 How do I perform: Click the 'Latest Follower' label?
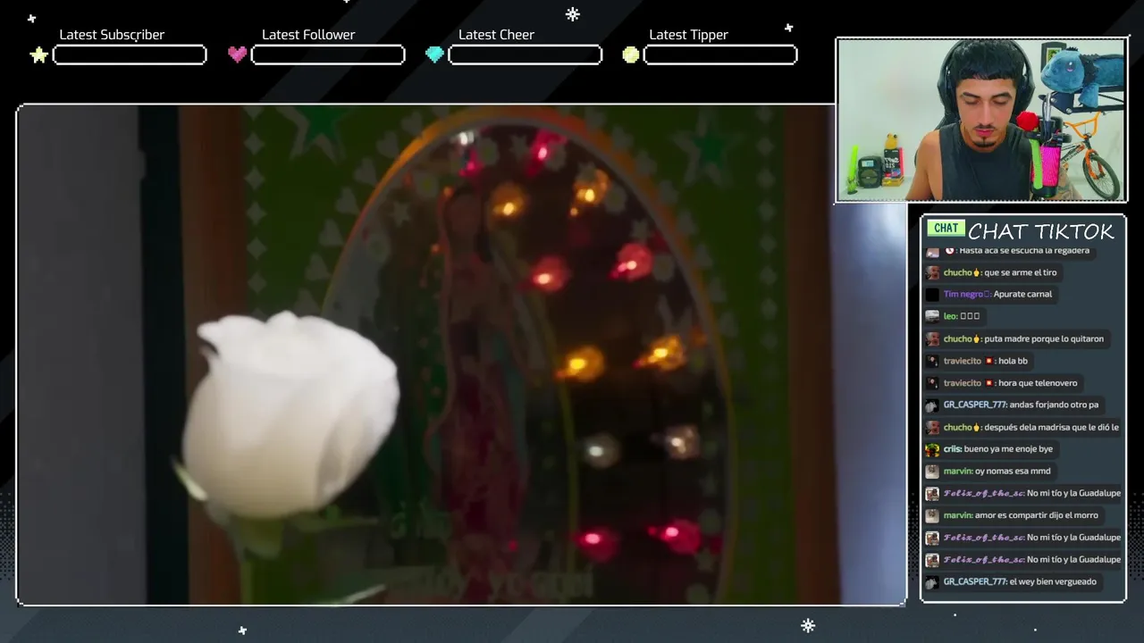308,35
